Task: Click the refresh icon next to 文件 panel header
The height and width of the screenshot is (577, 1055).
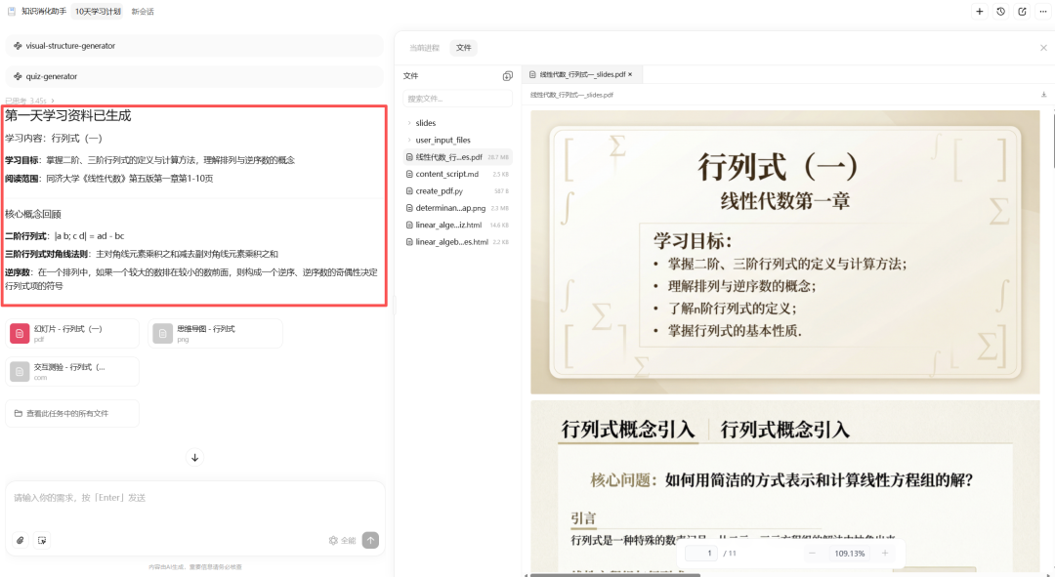Action: [x=507, y=75]
